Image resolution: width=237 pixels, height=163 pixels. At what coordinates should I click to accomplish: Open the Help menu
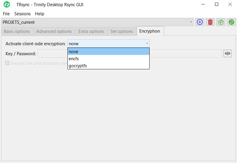(39, 14)
